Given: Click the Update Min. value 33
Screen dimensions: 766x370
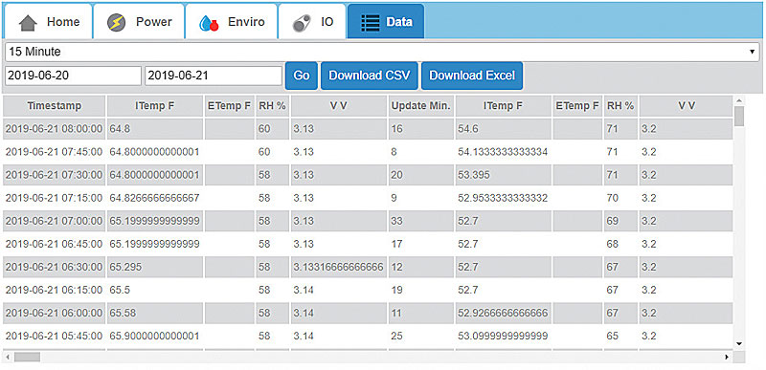Looking at the screenshot, I should pyautogui.click(x=396, y=221).
